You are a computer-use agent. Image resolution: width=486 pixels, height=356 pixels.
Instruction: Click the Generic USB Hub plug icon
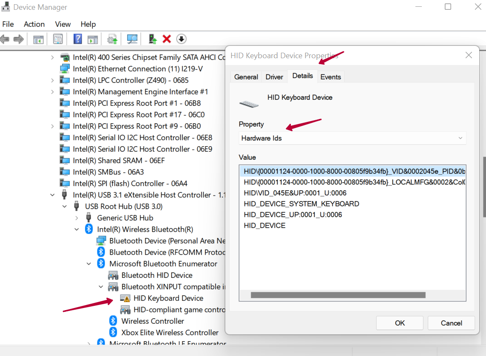coord(88,218)
